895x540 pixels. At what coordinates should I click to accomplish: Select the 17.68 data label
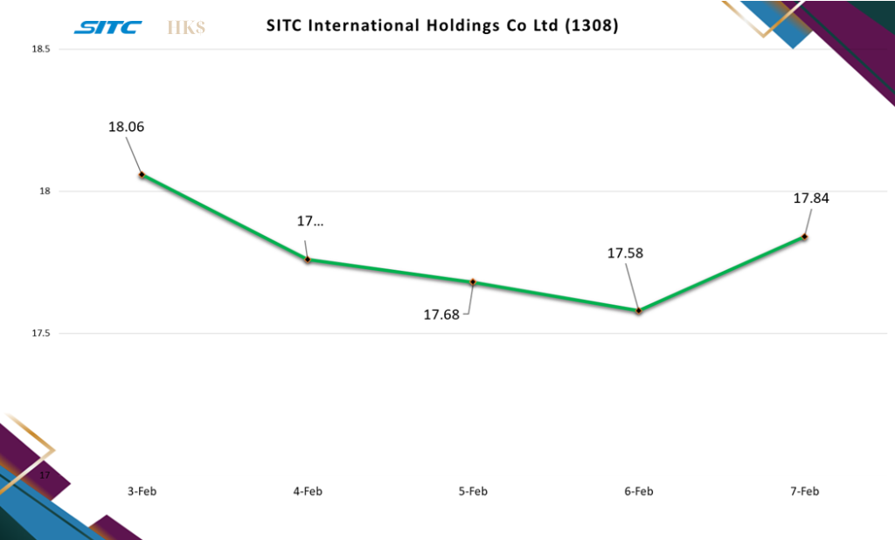(441, 315)
